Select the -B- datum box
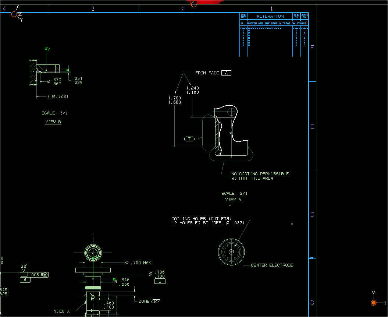This screenshot has height=317, width=388. [160, 281]
